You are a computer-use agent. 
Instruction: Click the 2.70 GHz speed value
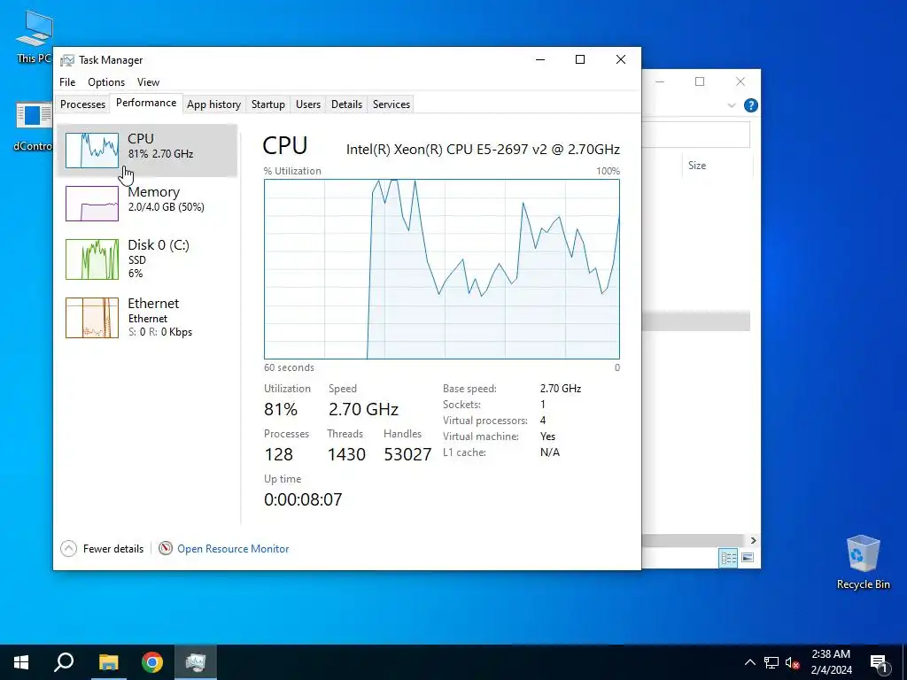[x=363, y=409]
